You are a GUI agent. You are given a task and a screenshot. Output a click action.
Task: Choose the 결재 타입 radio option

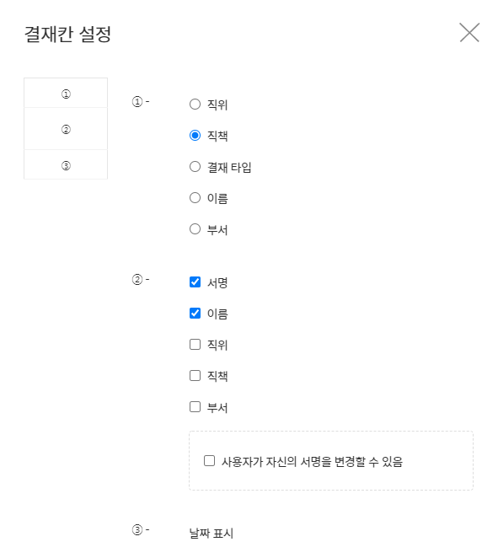pos(195,167)
